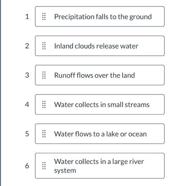Click the gray vertical bar at window edge
Viewport: 173px width, 186px height.
coord(0,93)
